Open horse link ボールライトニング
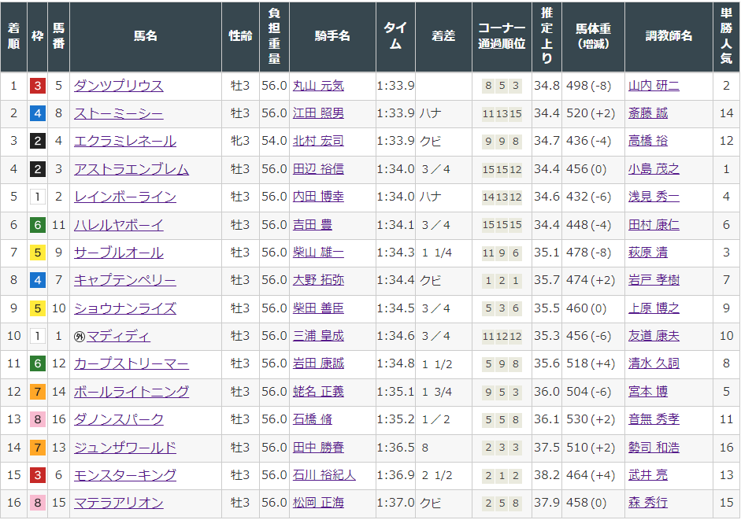This screenshot has height=520, width=741. click(x=132, y=392)
